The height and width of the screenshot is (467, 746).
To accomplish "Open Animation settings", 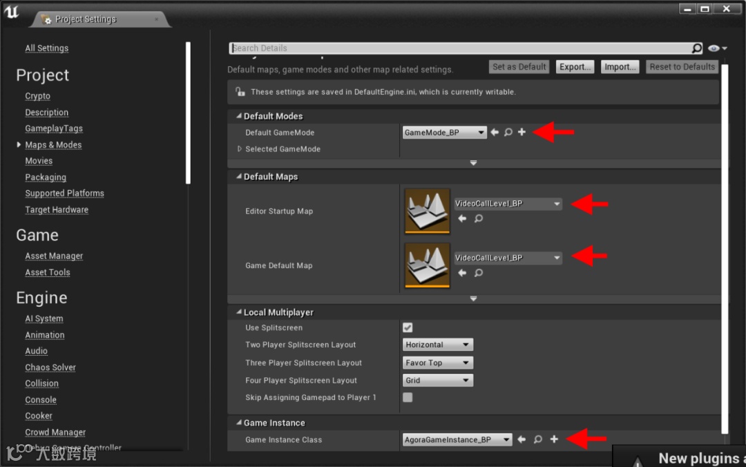I will pos(45,334).
